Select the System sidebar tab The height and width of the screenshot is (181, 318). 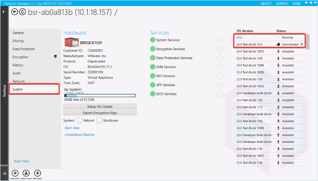[x=34, y=89]
